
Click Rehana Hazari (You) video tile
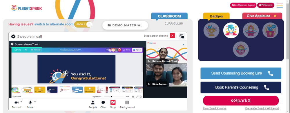(x=167, y=52)
